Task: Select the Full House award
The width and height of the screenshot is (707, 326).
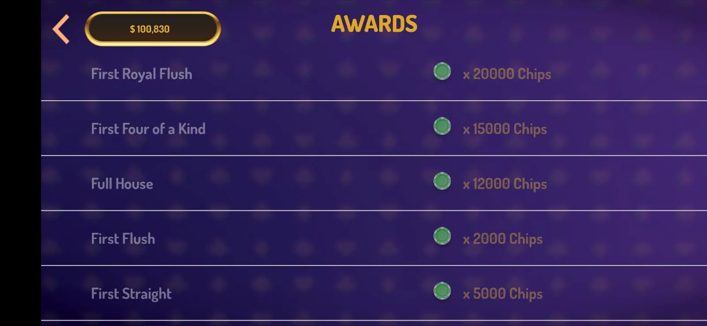Action: pos(374,183)
